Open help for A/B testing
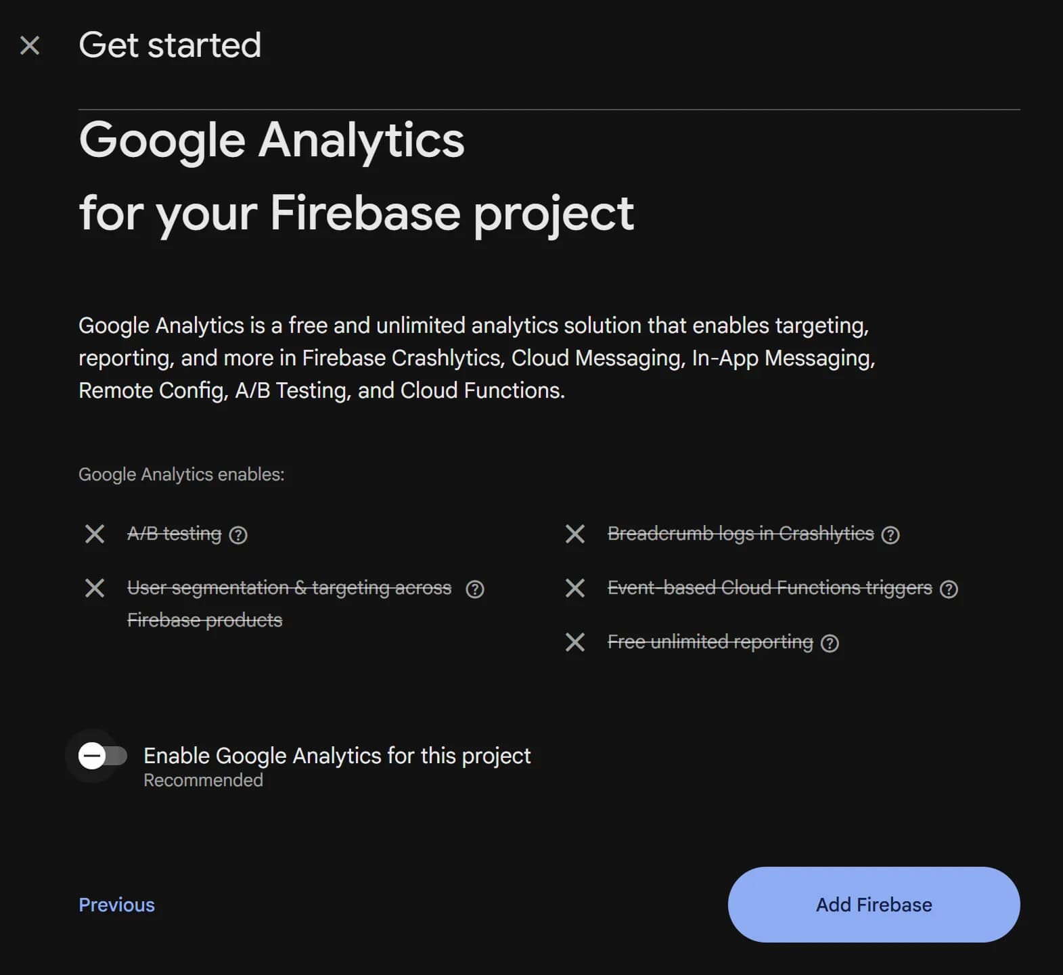1063x975 pixels. click(x=238, y=535)
